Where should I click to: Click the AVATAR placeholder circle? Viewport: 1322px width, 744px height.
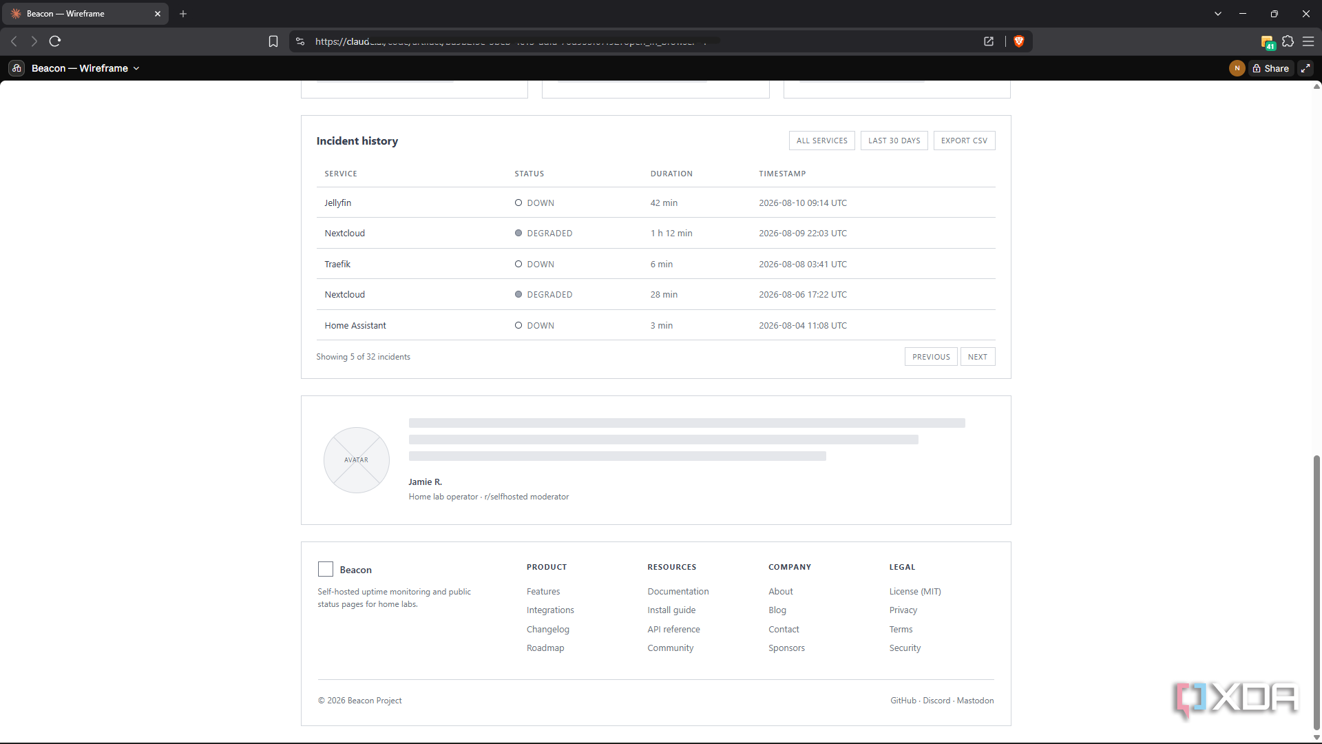[357, 460]
